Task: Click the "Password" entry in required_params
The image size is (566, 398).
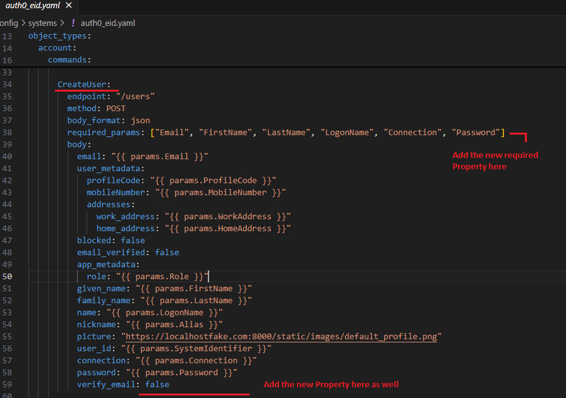Action: click(x=476, y=132)
